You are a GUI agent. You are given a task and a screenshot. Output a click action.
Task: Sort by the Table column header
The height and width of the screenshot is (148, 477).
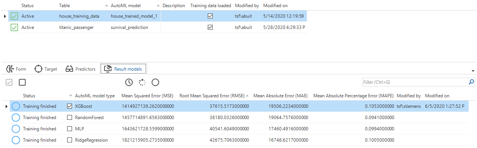pos(64,6)
